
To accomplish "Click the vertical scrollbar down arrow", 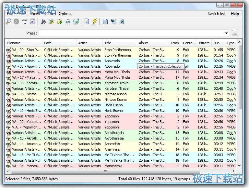I will (240, 166).
